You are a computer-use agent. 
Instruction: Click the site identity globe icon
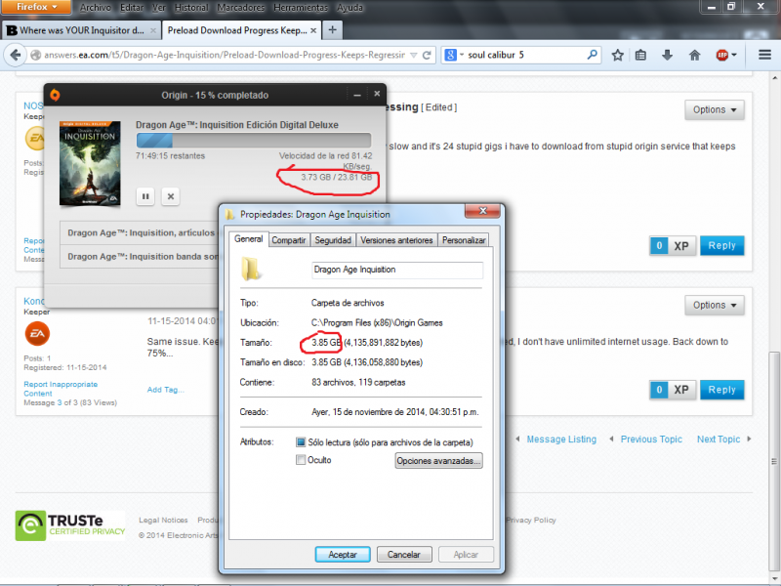coord(35,56)
